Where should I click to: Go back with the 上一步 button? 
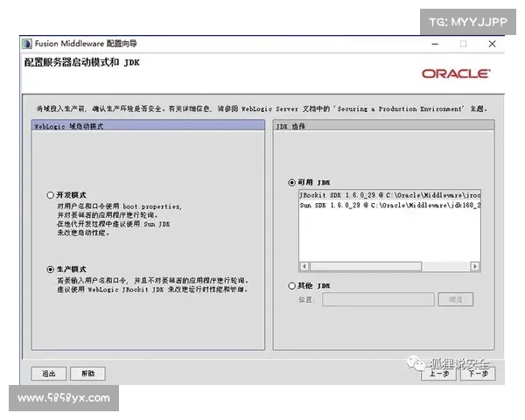click(x=438, y=374)
